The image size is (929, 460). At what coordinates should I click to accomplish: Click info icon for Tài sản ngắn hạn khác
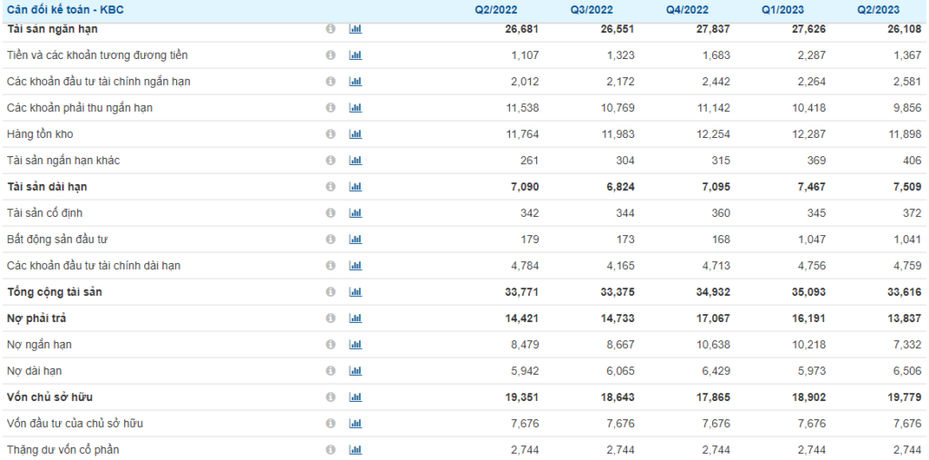pyautogui.click(x=330, y=161)
